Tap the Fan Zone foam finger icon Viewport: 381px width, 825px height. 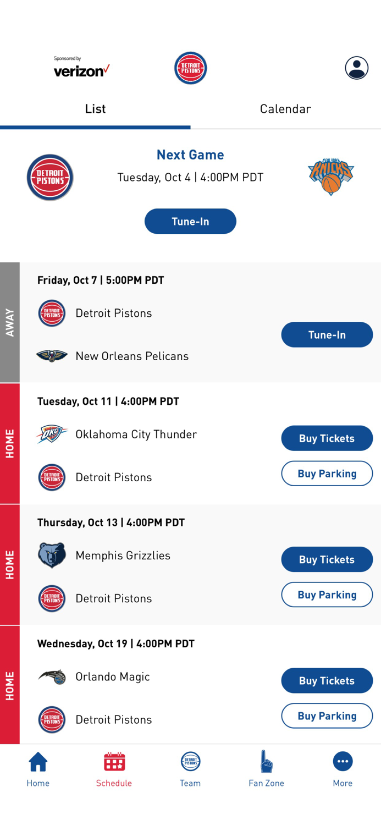coord(267,762)
